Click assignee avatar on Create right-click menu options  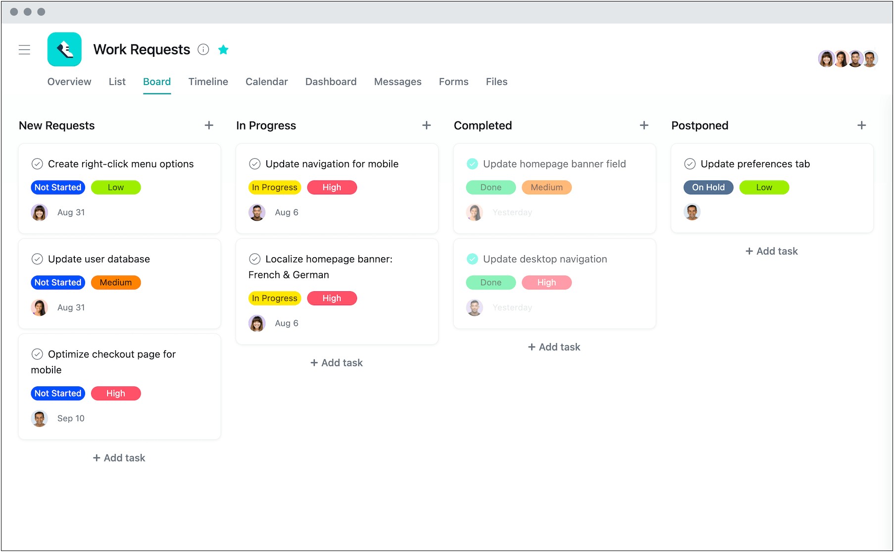(x=40, y=212)
